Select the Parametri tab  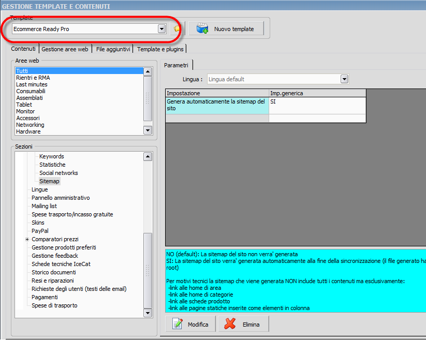click(176, 65)
